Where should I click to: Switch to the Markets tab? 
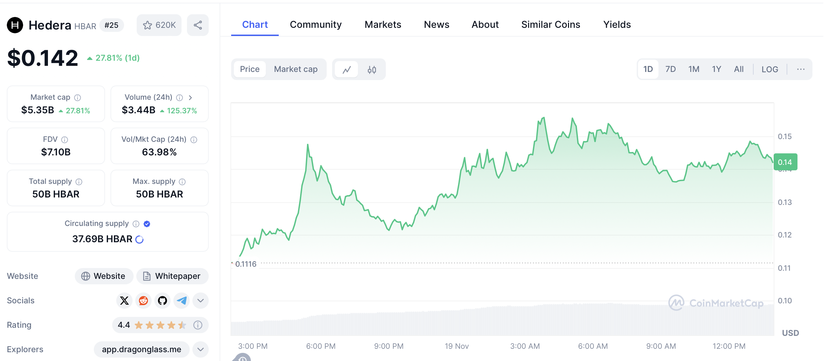click(x=383, y=24)
